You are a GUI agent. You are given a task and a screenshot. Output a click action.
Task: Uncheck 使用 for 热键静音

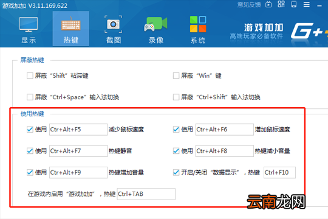[30, 151]
